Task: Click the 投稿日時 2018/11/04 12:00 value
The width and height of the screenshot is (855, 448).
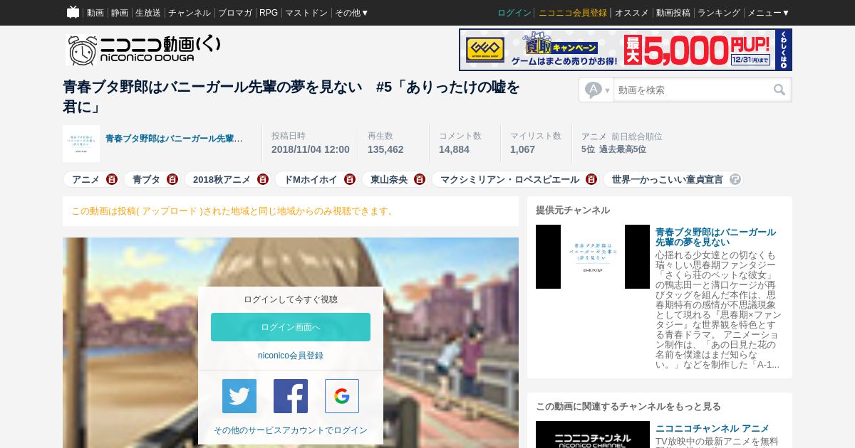Action: [x=311, y=149]
